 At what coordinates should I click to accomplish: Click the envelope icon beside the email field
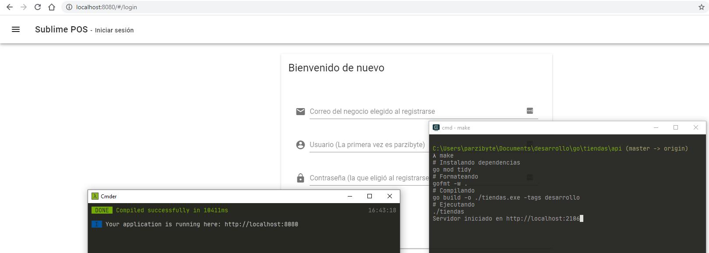point(300,112)
